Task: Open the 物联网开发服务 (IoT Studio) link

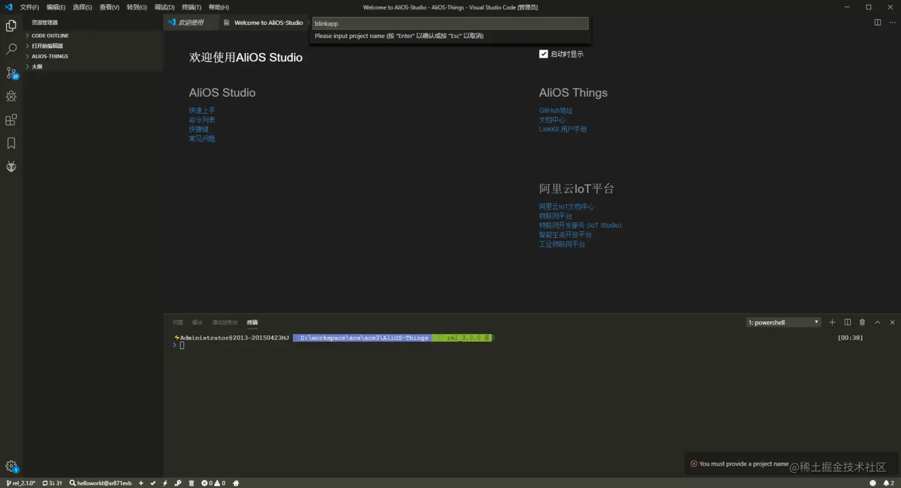Action: pos(580,225)
